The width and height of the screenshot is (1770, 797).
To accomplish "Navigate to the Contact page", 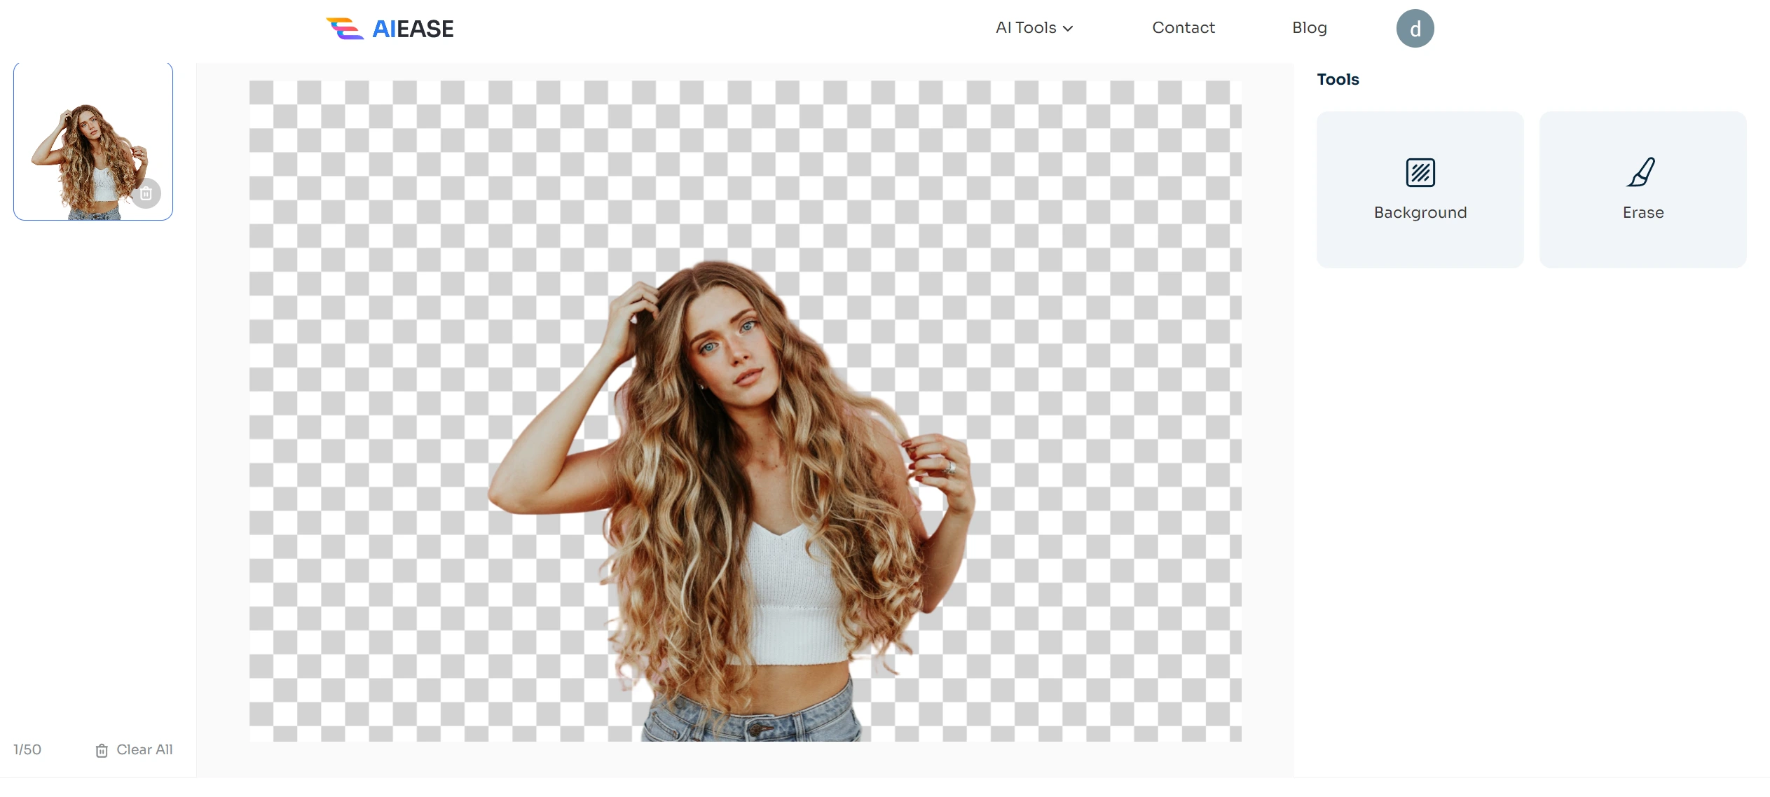I will tap(1183, 27).
